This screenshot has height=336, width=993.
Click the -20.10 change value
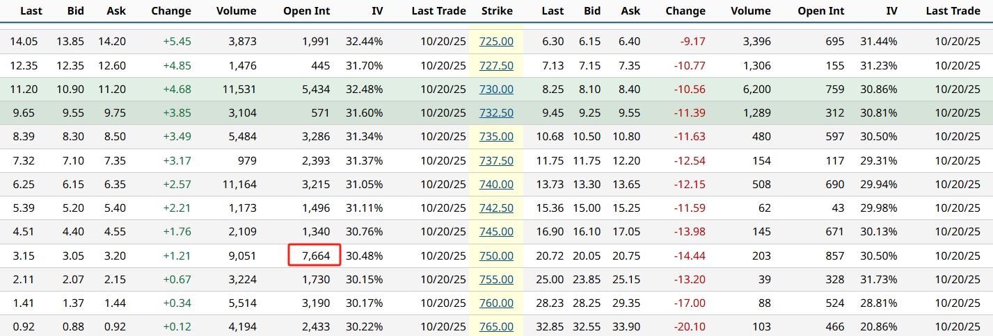(690, 327)
